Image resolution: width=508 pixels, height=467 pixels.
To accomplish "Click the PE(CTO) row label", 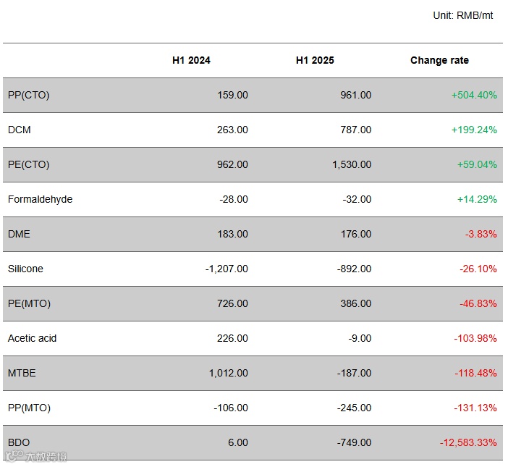I will pos(28,164).
